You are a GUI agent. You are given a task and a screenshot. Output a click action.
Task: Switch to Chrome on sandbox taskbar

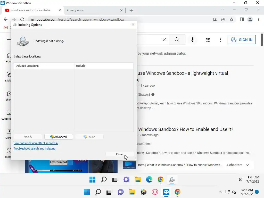[x=160, y=180]
